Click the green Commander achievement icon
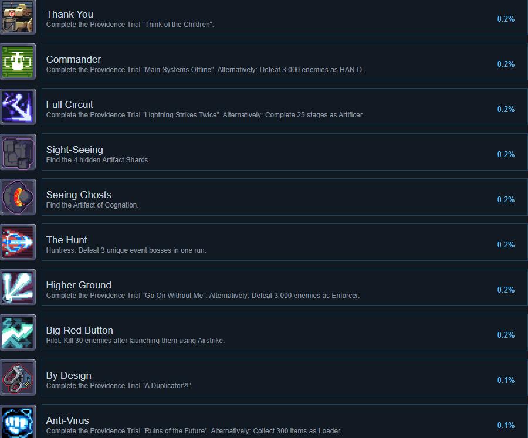The width and height of the screenshot is (528, 438). coord(18,62)
